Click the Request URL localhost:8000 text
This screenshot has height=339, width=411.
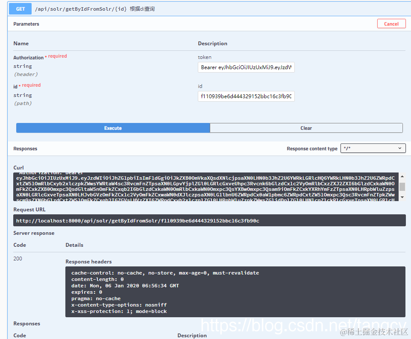[x=138, y=221]
